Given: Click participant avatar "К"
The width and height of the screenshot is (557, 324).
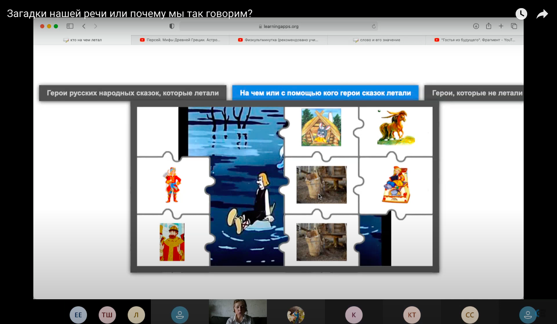Looking at the screenshot, I should coord(354,315).
